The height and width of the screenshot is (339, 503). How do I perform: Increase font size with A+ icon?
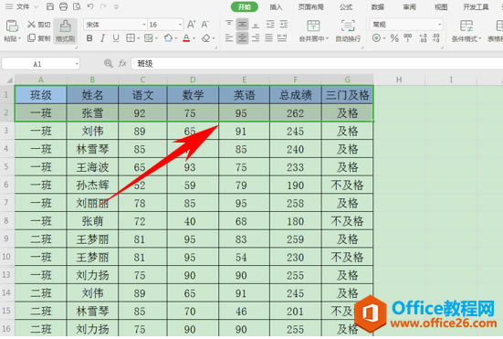click(191, 25)
